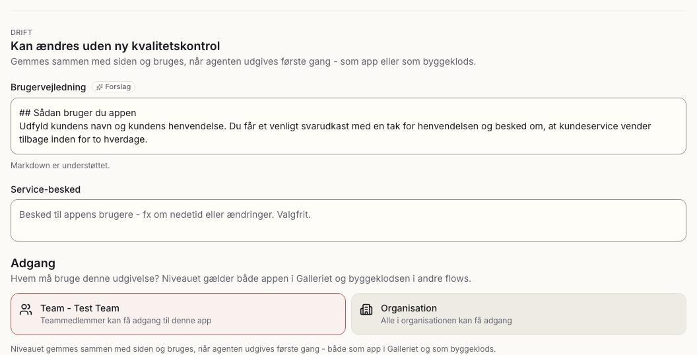Click the Service-besked field label
The height and width of the screenshot is (355, 697).
click(x=46, y=189)
